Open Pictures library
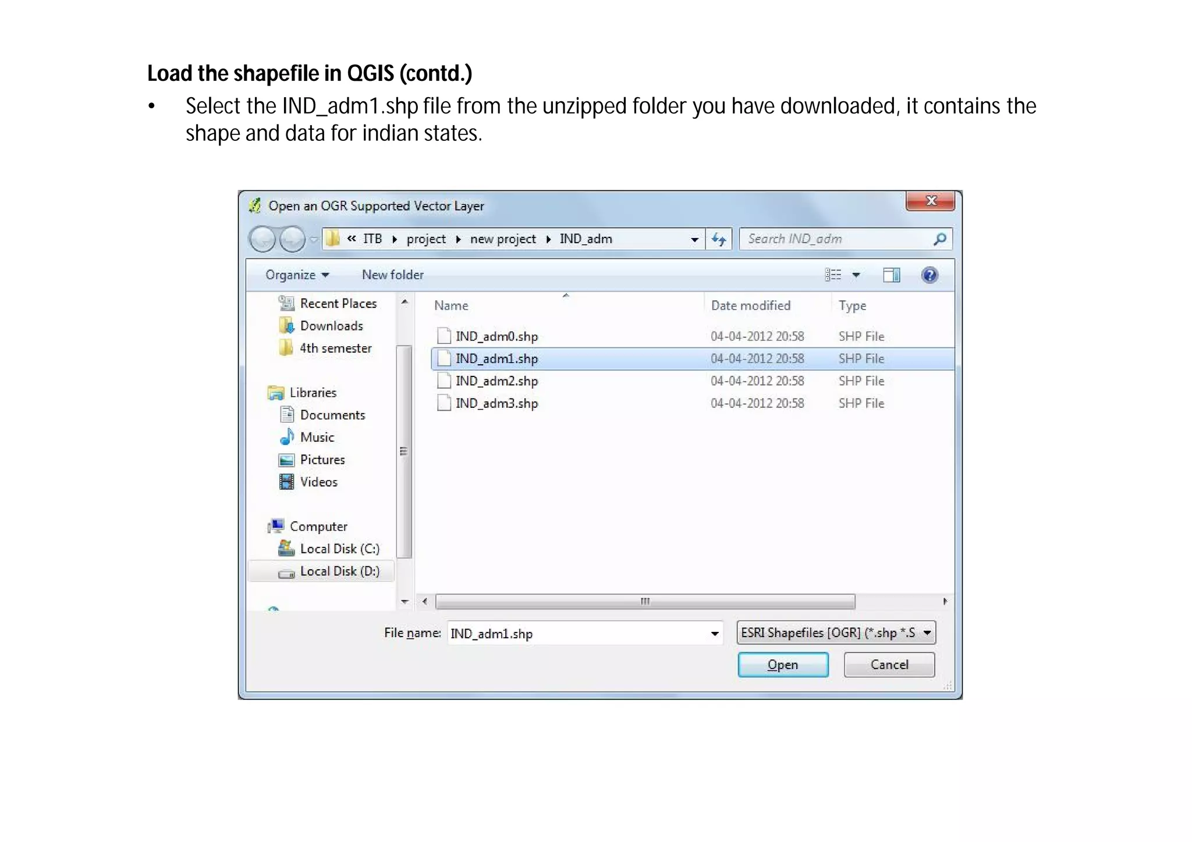Image resolution: width=1192 pixels, height=842 pixels. pyautogui.click(x=322, y=460)
